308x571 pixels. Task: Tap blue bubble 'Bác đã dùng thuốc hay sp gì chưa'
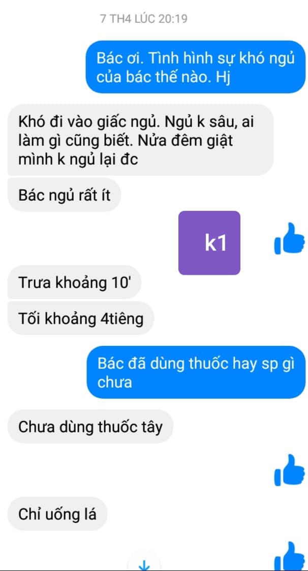tap(196, 372)
